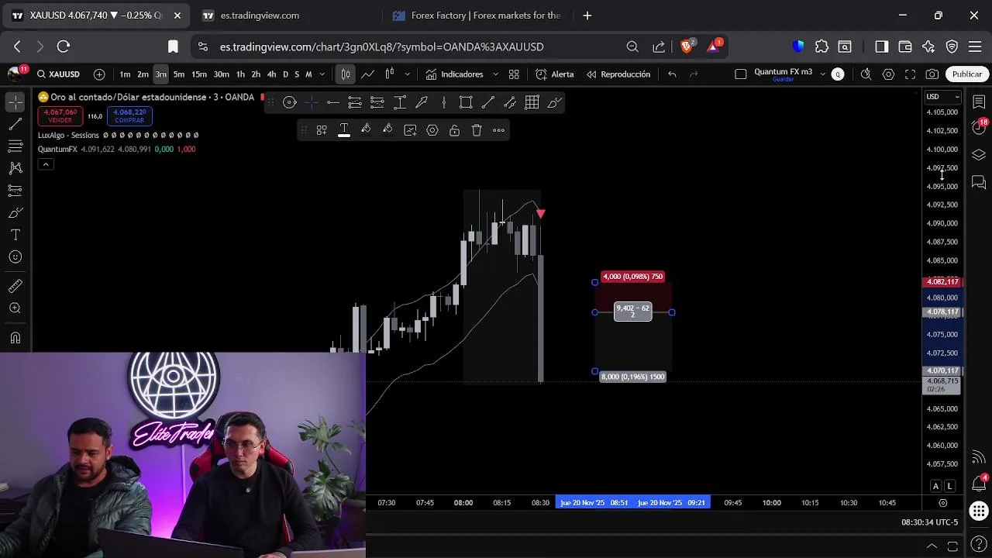Add symbol to compare with plus icon
Viewport: 992px width, 558px height.
pos(99,74)
